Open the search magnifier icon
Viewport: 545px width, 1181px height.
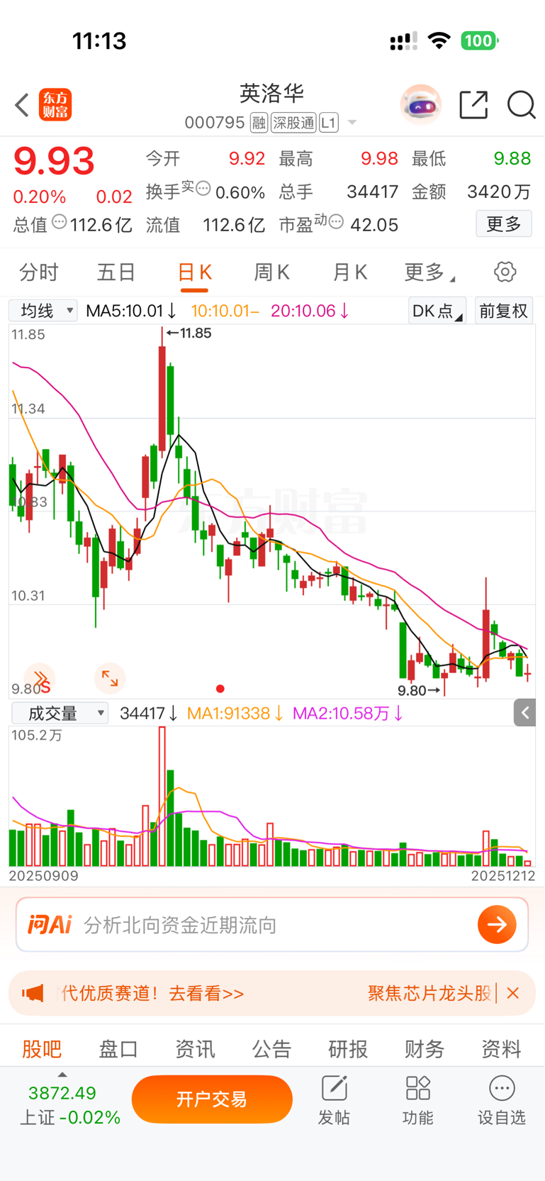pos(521,105)
